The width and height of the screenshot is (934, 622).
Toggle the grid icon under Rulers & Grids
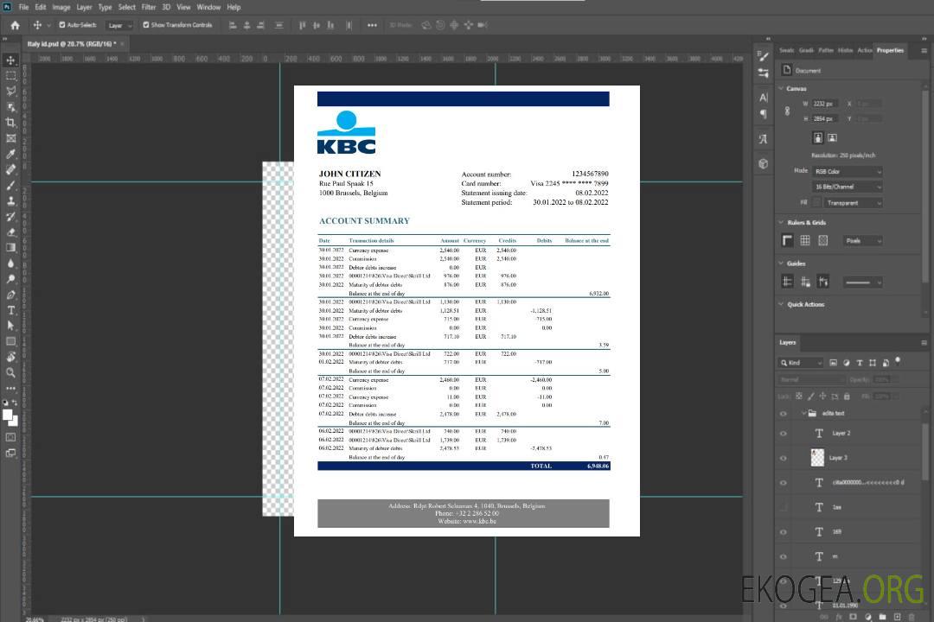pos(805,240)
